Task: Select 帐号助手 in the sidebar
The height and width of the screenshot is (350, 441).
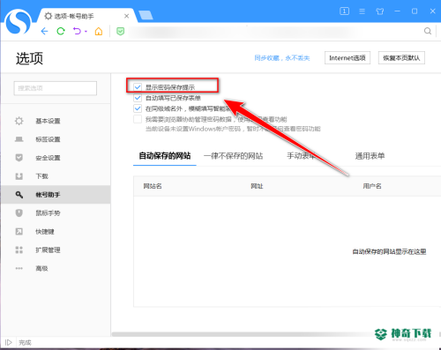Action: 56,195
